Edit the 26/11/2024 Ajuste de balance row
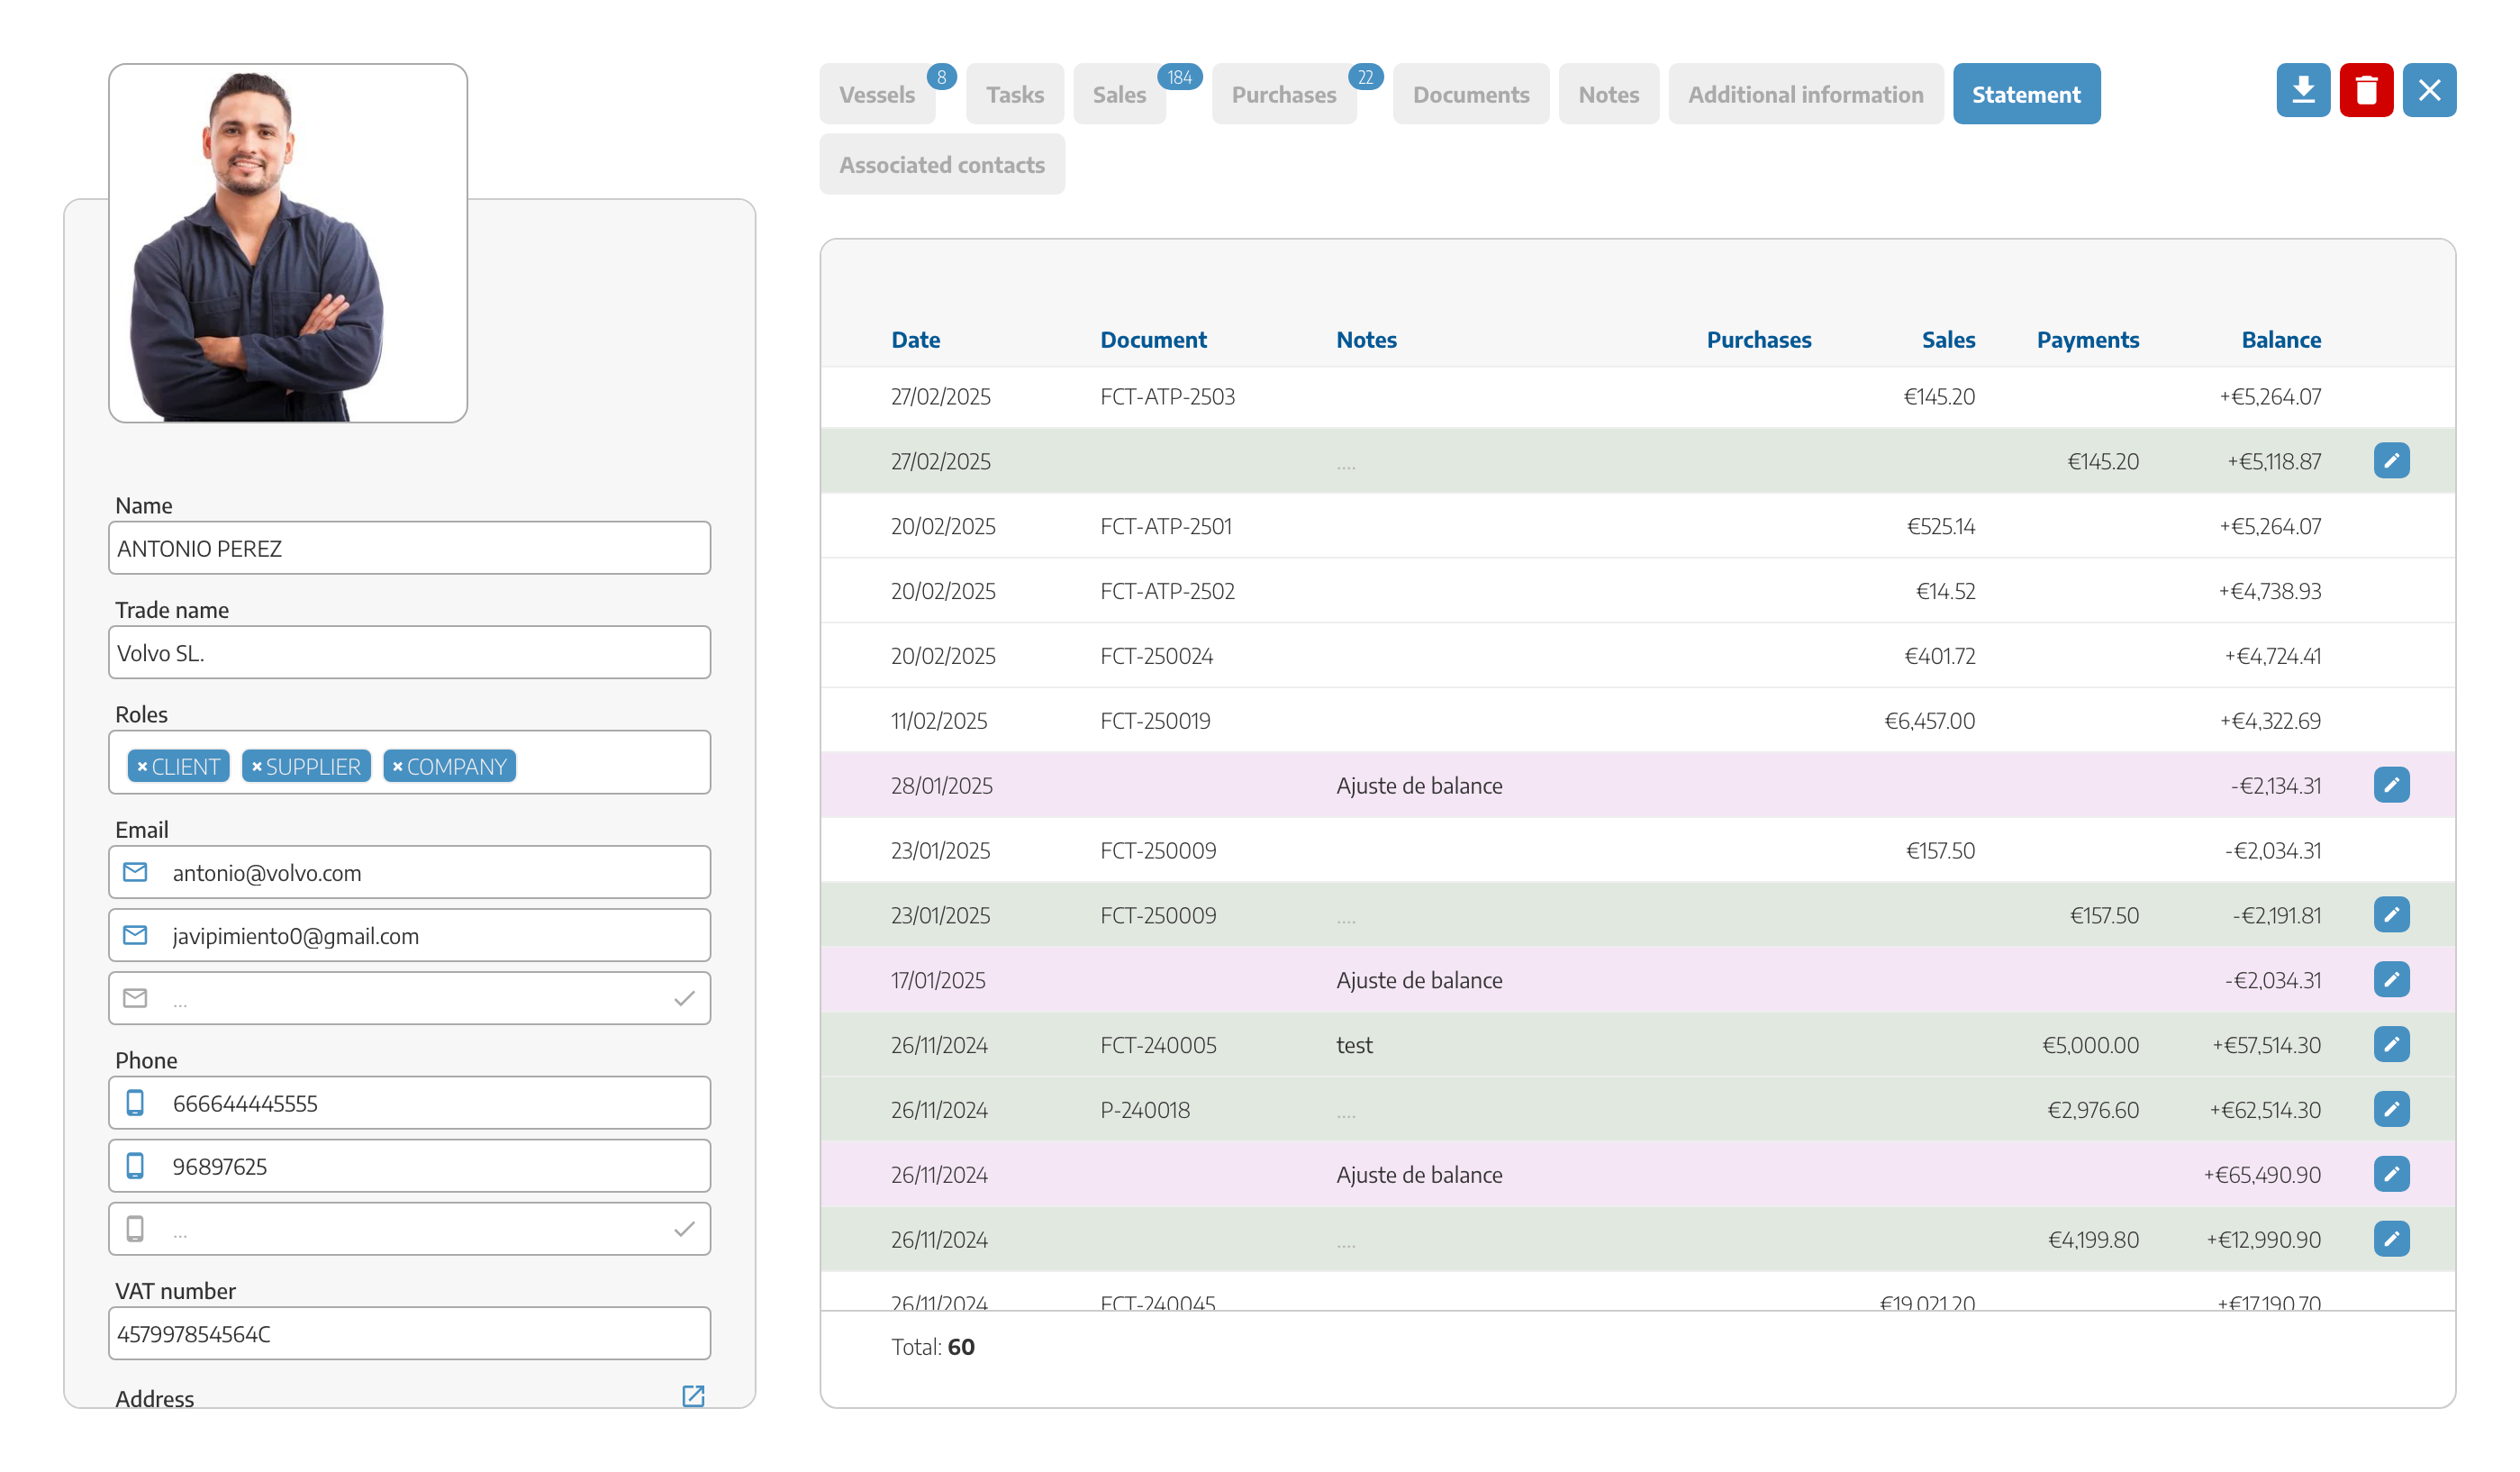The width and height of the screenshot is (2520, 1472). pos(2391,1174)
